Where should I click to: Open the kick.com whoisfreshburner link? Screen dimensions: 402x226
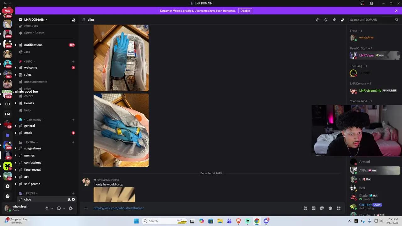pos(118,208)
